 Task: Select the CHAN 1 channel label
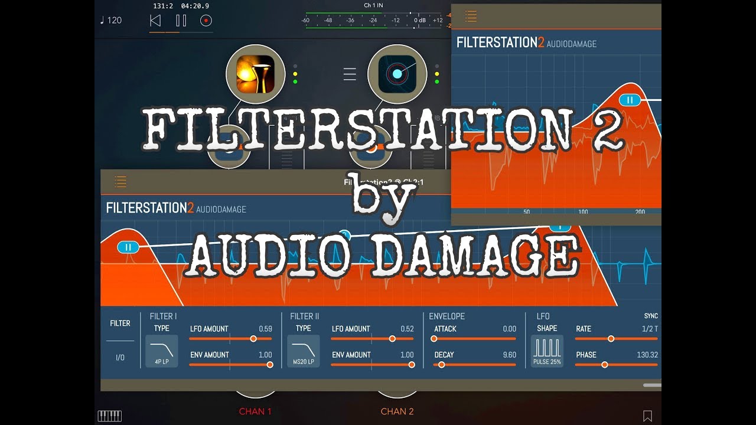pos(255,411)
